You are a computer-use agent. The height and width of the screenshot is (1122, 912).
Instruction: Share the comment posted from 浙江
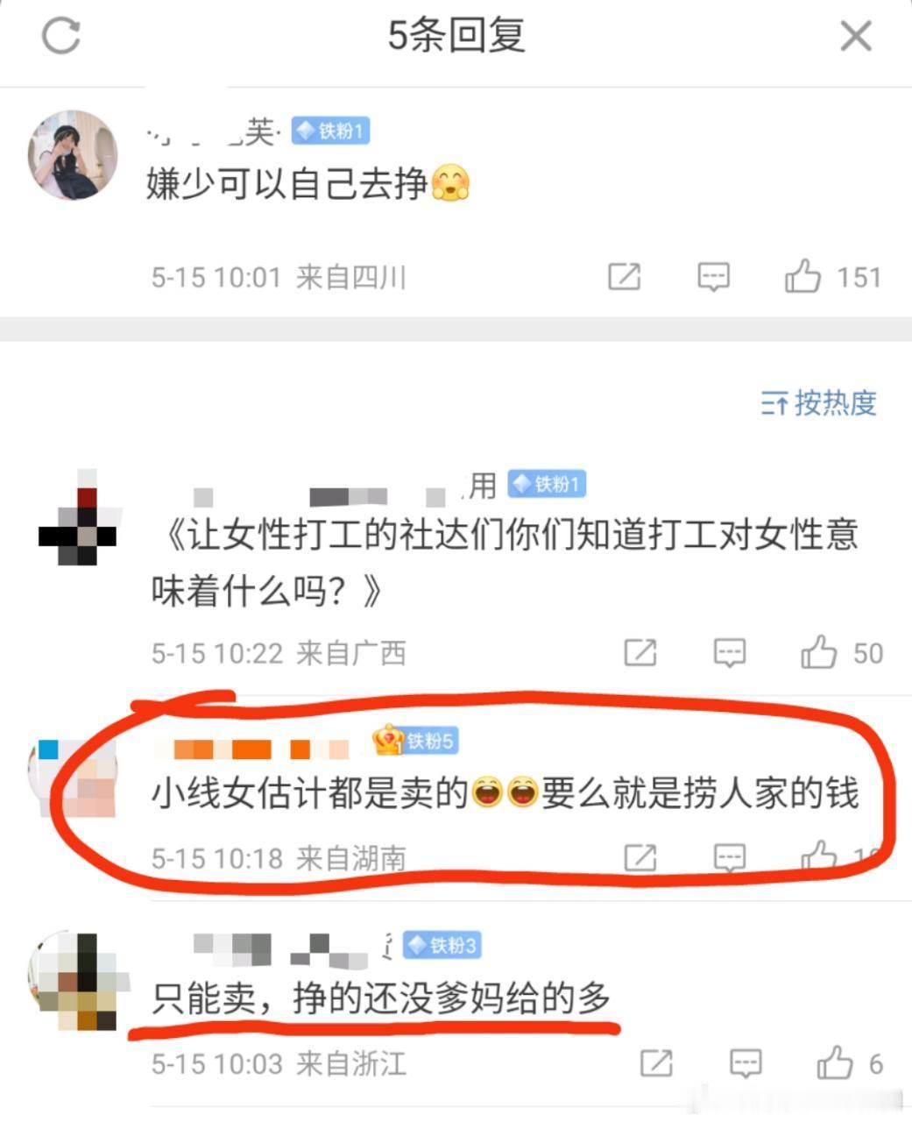[656, 1063]
